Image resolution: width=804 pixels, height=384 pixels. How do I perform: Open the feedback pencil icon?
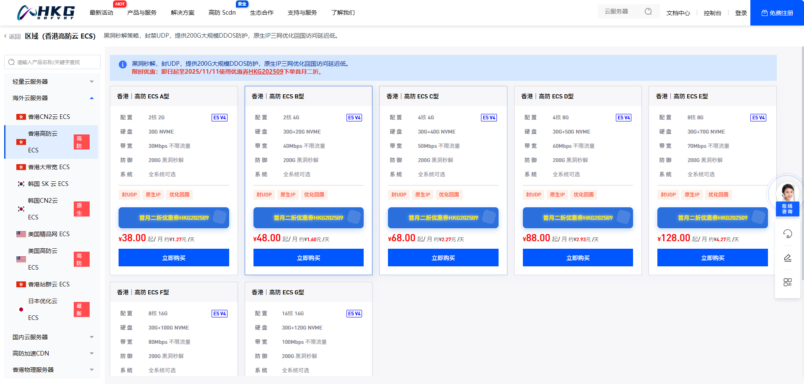pos(788,258)
